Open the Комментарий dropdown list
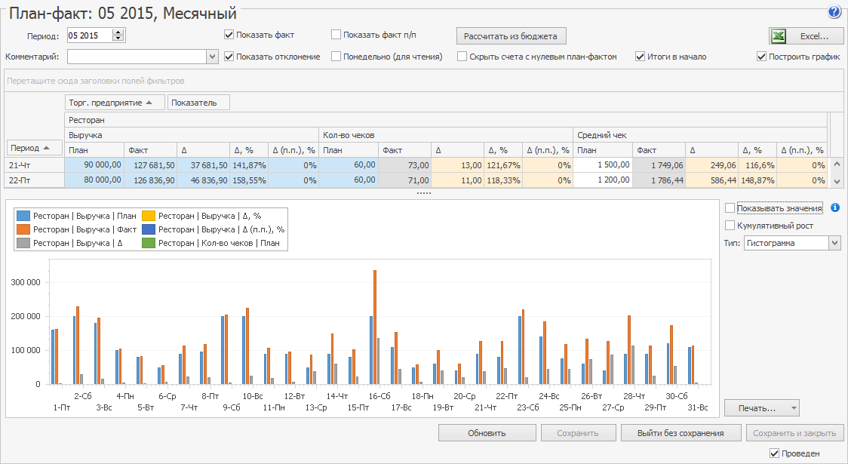 click(212, 57)
